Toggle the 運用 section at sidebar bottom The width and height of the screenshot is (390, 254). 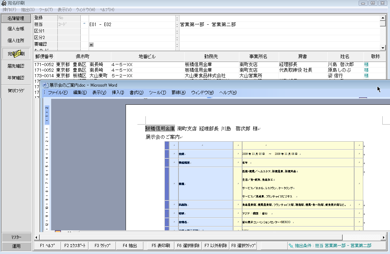(x=16, y=246)
